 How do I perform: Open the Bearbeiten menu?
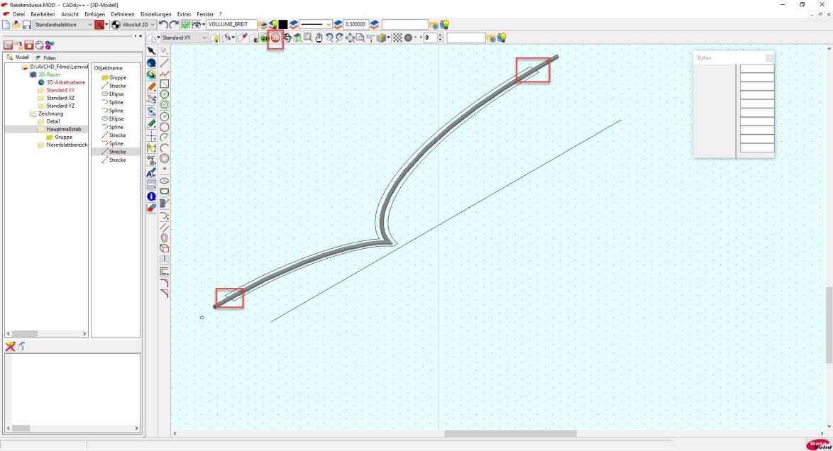(43, 14)
